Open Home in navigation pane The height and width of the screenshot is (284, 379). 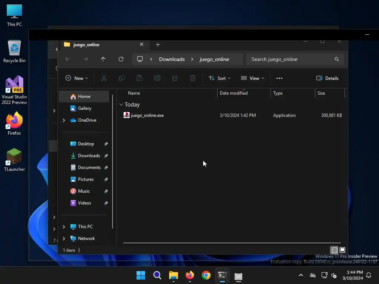click(x=84, y=97)
